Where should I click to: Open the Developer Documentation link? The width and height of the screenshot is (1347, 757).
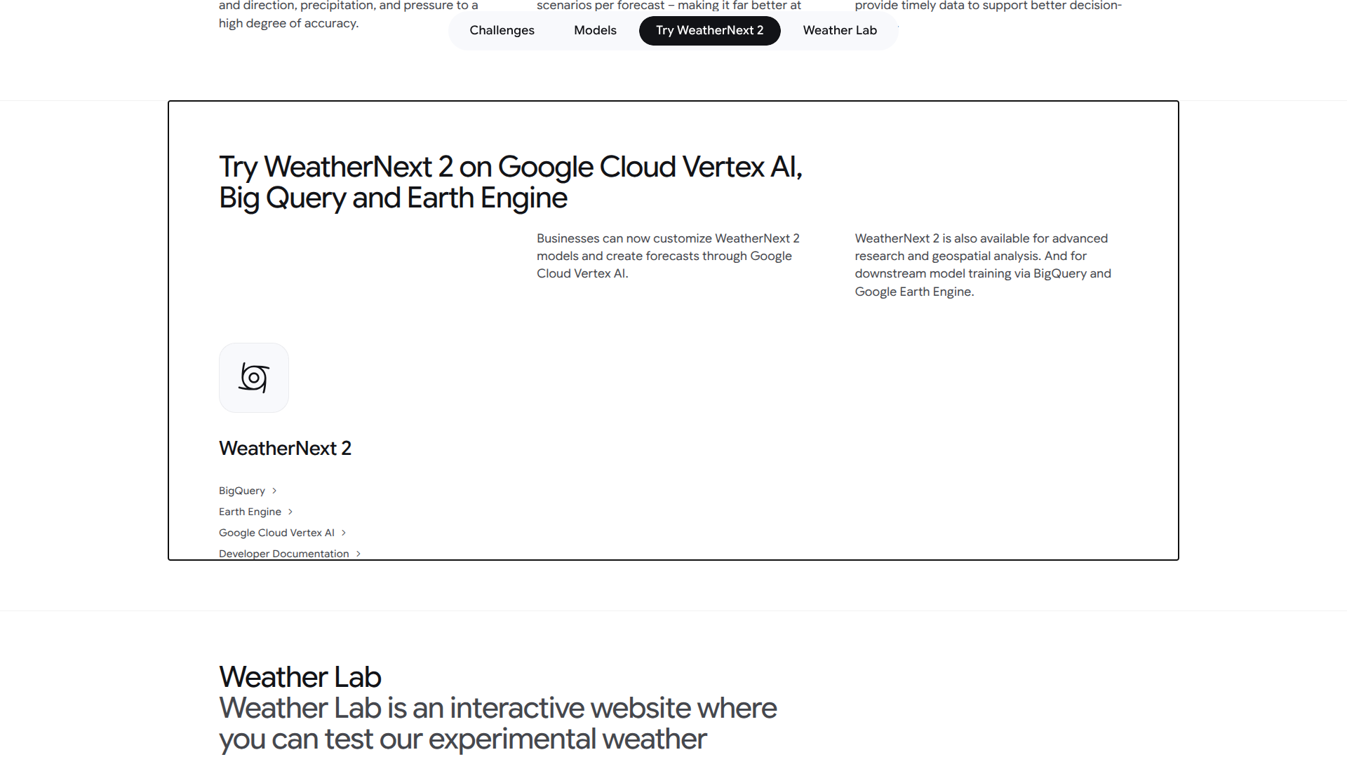283,553
